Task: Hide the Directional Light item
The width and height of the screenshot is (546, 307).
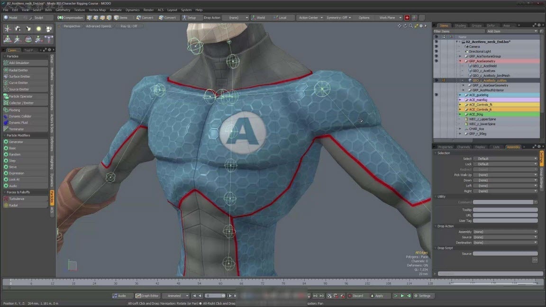Action: pos(437,51)
